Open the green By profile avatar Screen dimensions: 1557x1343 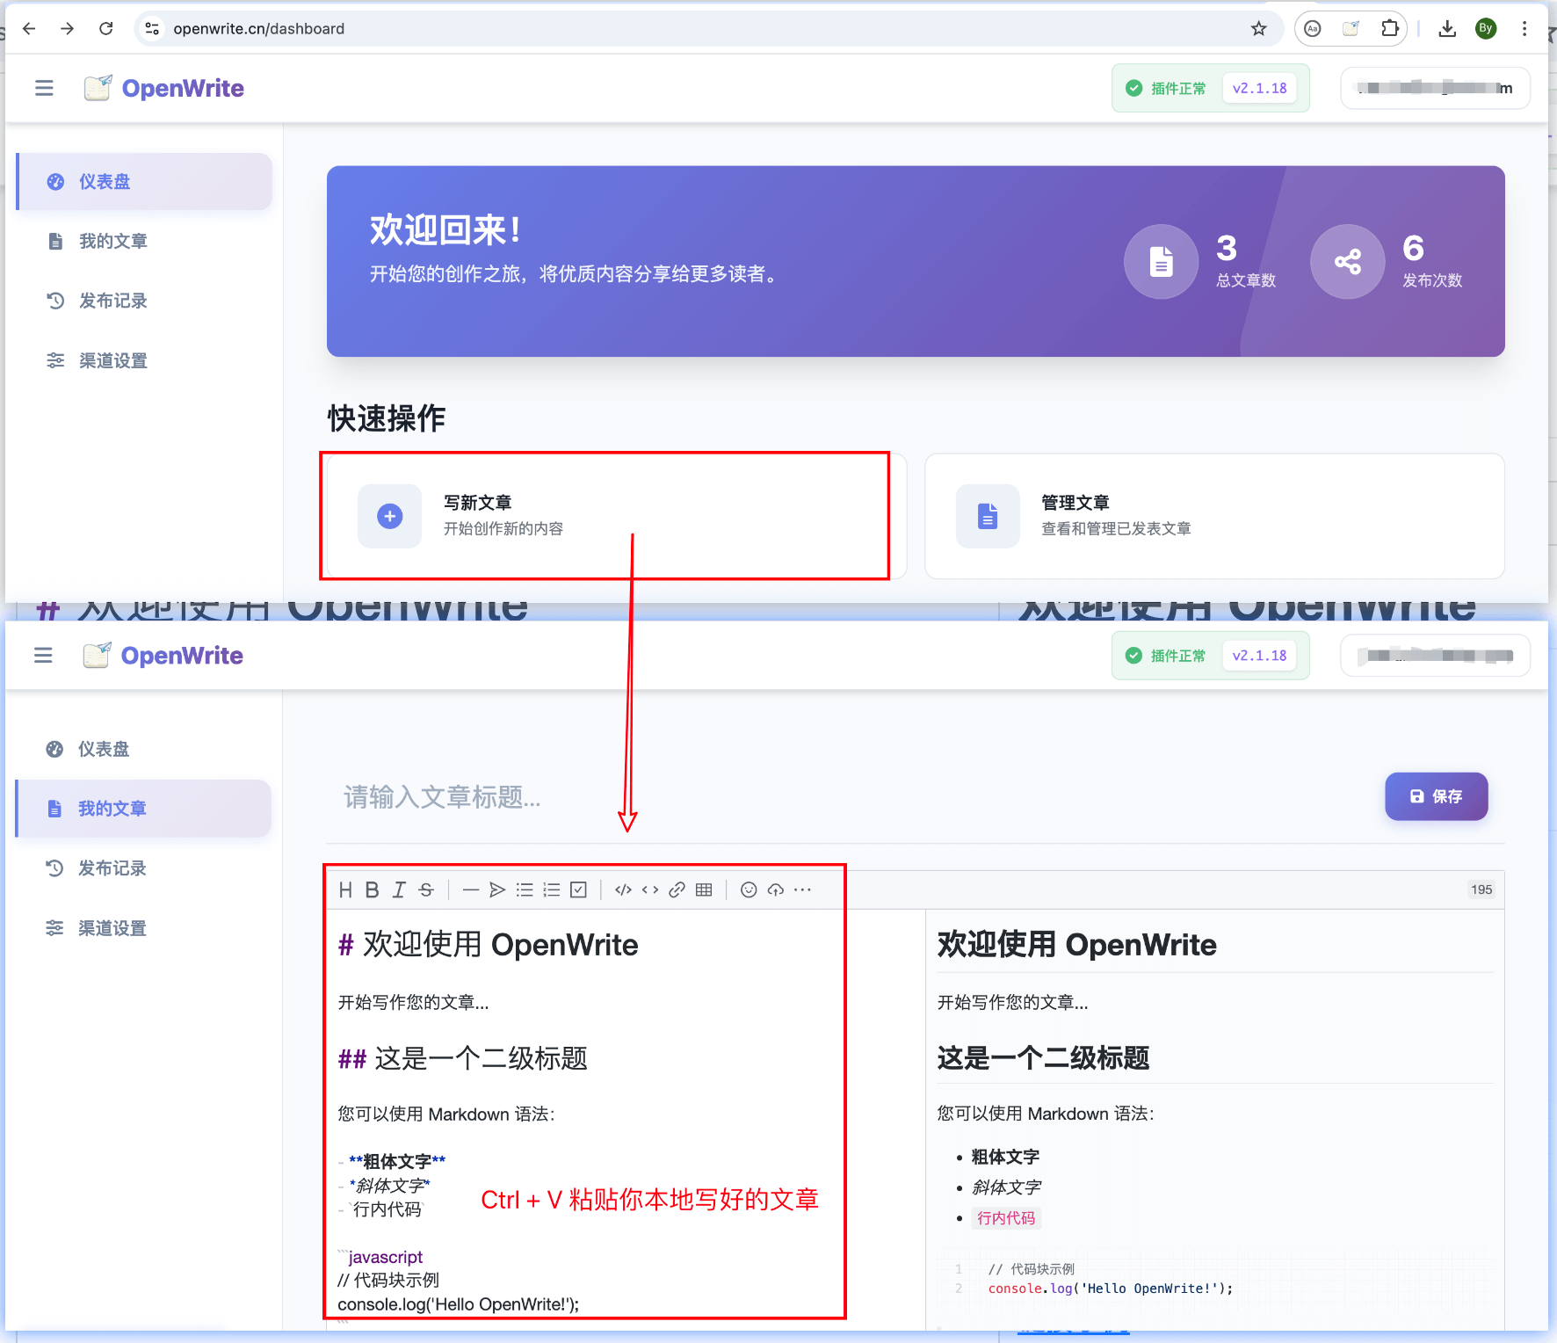coord(1486,28)
